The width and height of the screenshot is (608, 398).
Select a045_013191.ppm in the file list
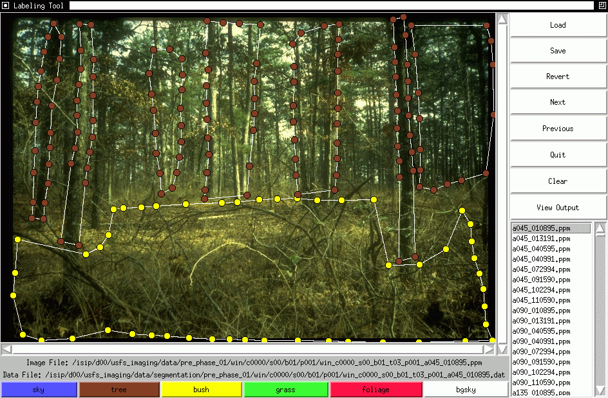541,239
